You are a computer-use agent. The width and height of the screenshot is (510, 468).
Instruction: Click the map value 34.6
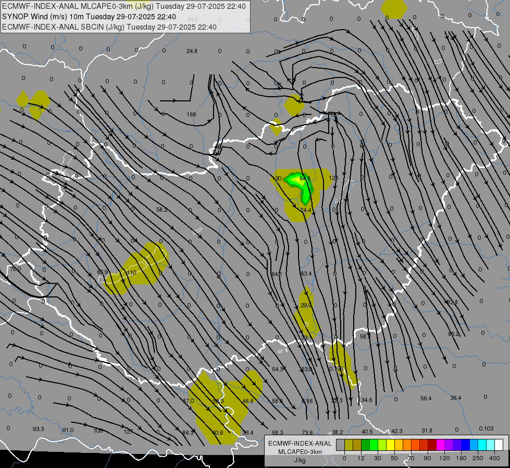point(367,400)
